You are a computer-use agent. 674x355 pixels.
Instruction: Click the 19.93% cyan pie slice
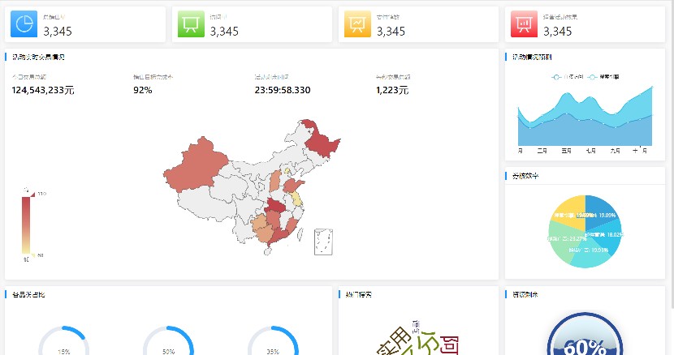click(591, 255)
